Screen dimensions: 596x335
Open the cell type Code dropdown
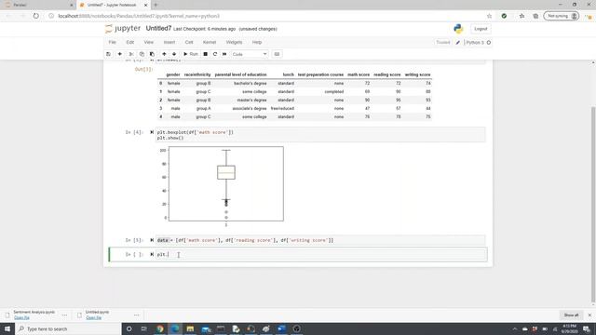(250, 54)
